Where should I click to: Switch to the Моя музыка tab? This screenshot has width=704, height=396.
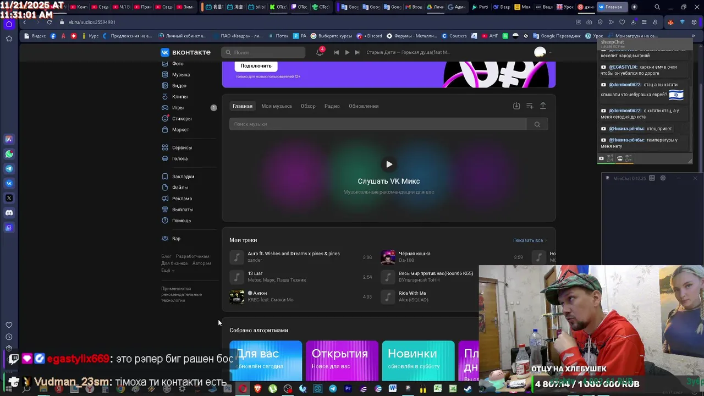[x=276, y=106]
